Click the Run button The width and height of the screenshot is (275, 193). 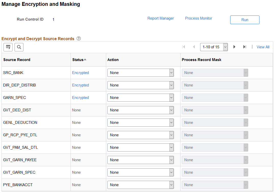[x=244, y=20]
